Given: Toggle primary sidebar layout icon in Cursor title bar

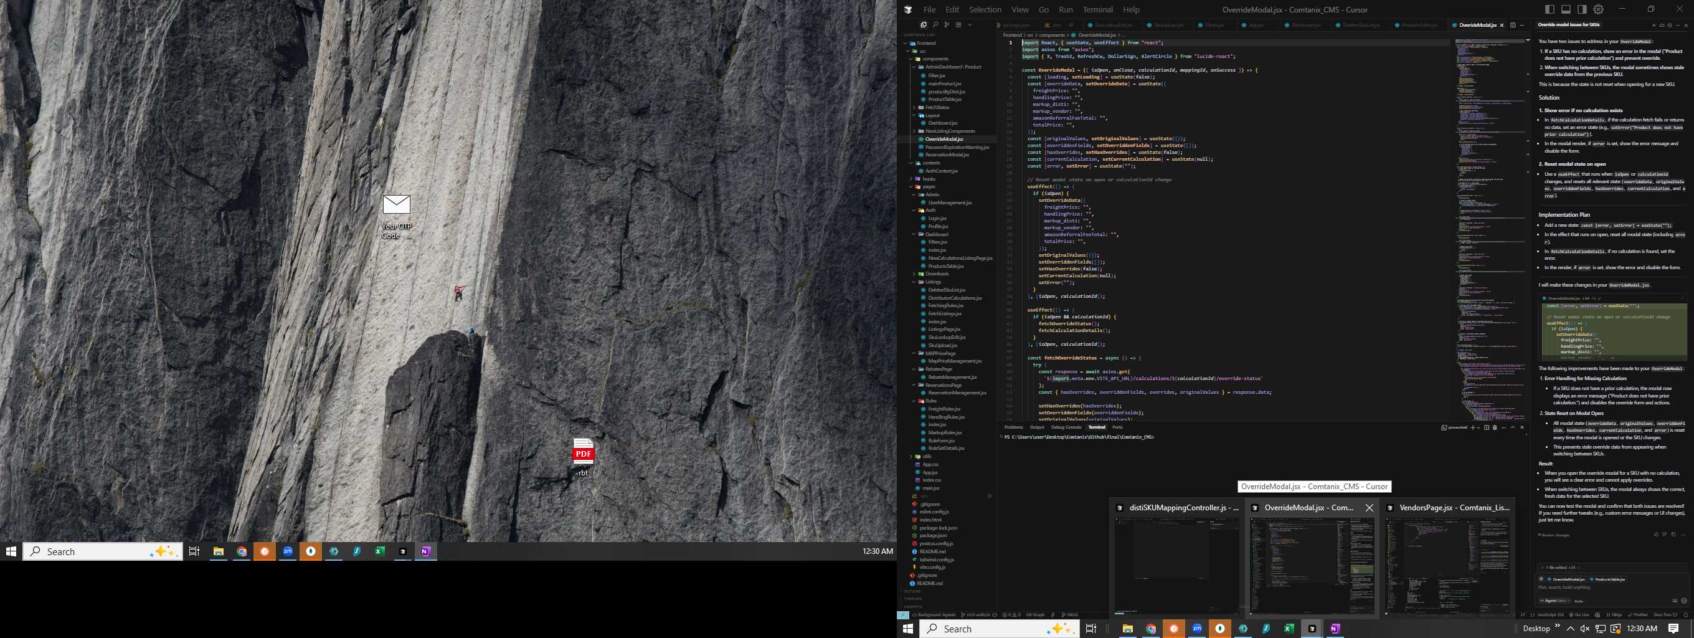Looking at the screenshot, I should (x=1550, y=9).
